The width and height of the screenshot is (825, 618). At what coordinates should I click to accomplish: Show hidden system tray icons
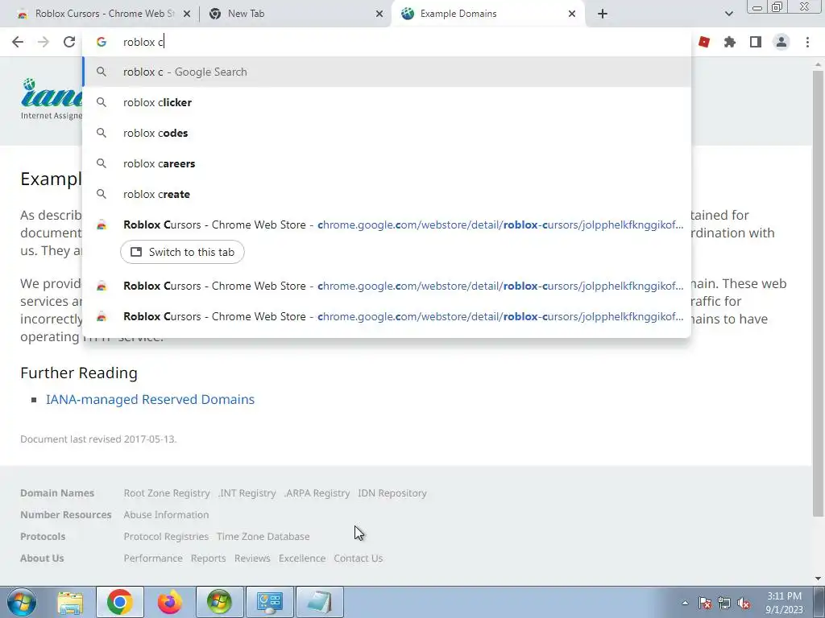(685, 603)
